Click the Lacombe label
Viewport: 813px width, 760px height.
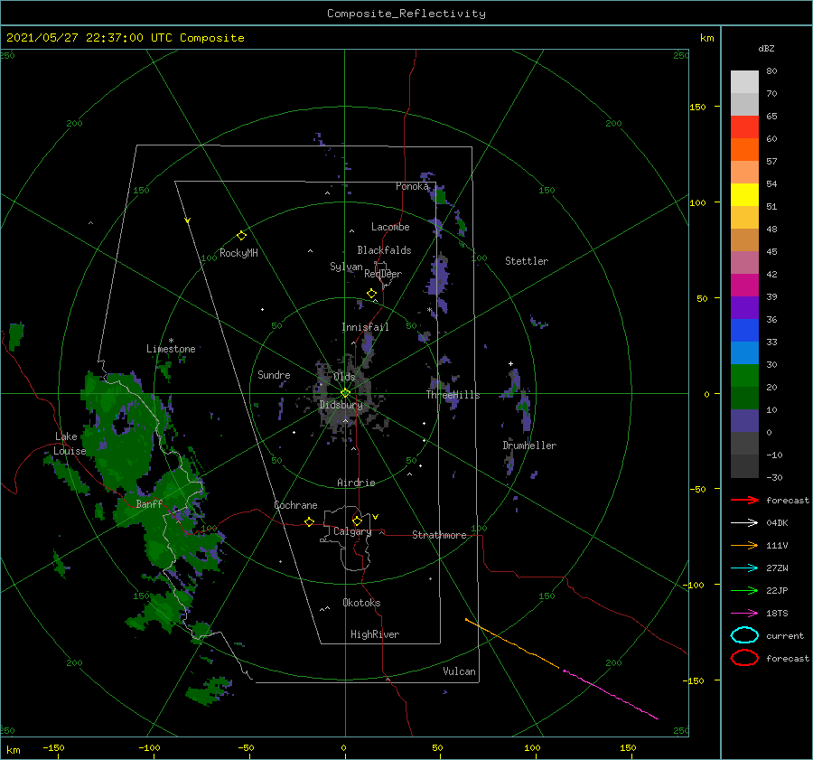390,227
